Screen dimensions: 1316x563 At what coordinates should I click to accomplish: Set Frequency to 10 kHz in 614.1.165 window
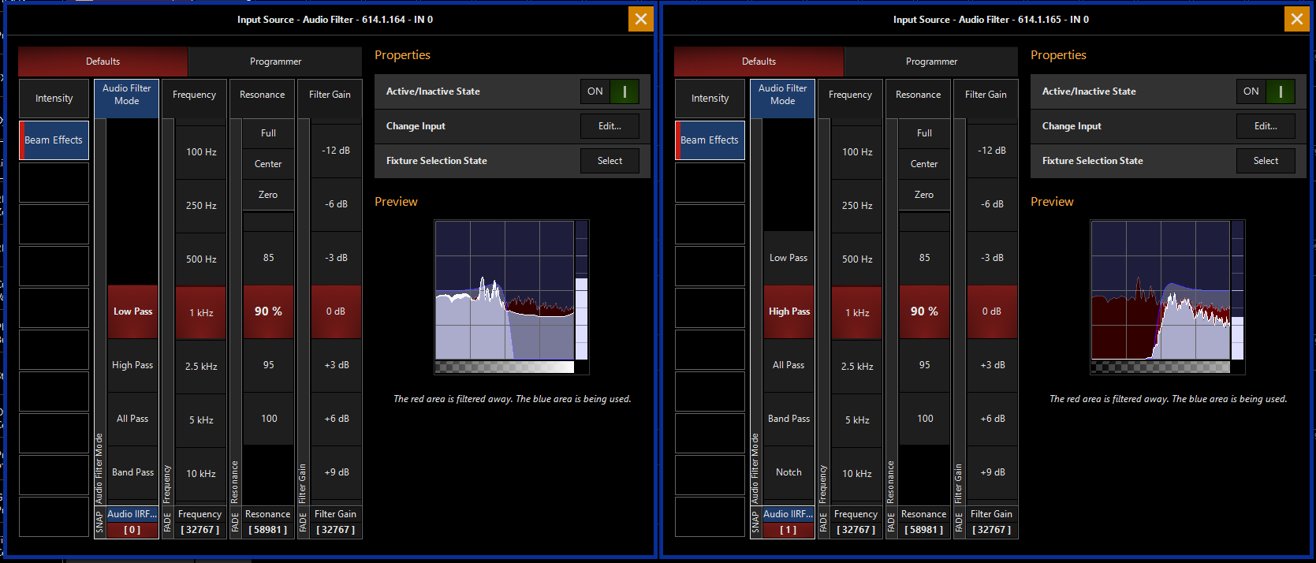pos(857,474)
